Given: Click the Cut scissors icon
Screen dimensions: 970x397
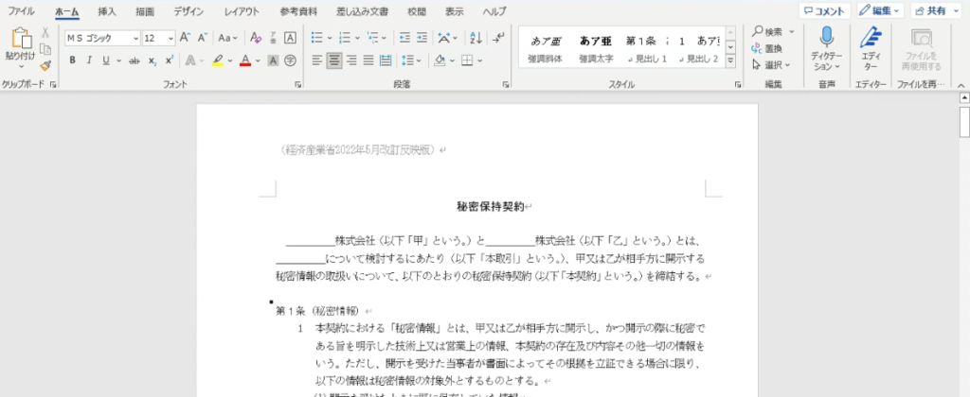Looking at the screenshot, I should click(x=45, y=33).
